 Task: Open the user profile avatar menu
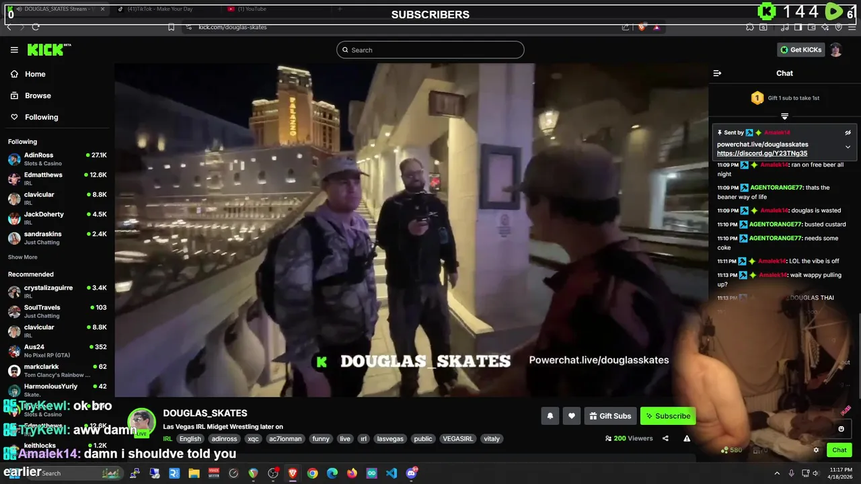click(835, 50)
